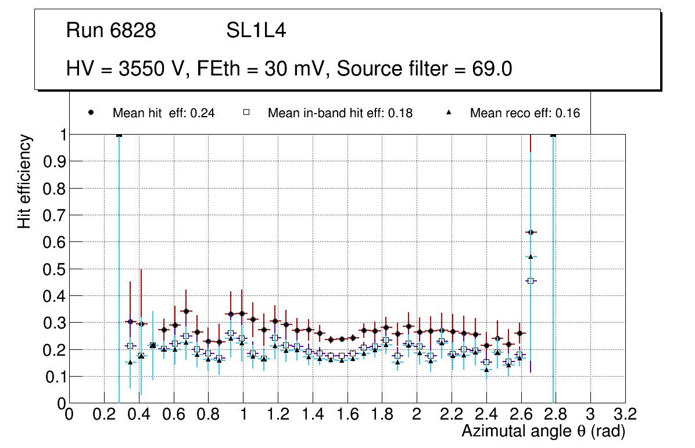Select the outlier circle point near 0.64 efficiency

coord(531,232)
